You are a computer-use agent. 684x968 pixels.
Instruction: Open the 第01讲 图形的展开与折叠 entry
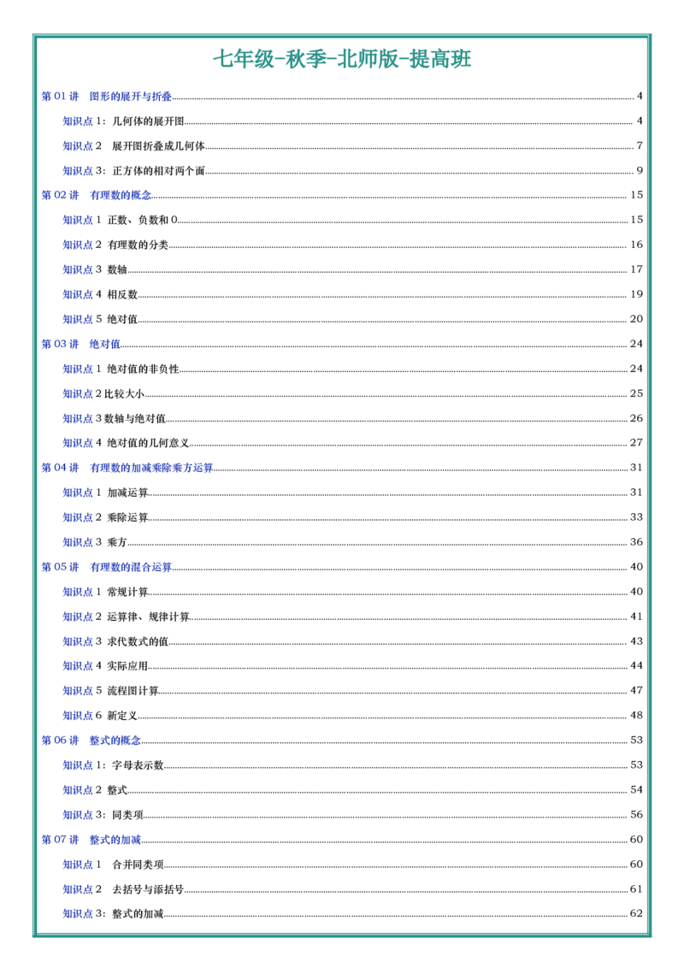342,97
